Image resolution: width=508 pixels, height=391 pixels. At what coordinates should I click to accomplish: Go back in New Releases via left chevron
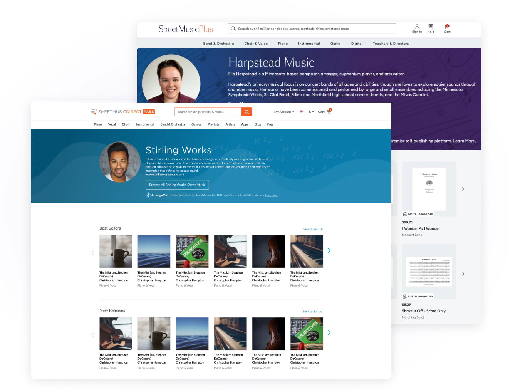(x=92, y=335)
